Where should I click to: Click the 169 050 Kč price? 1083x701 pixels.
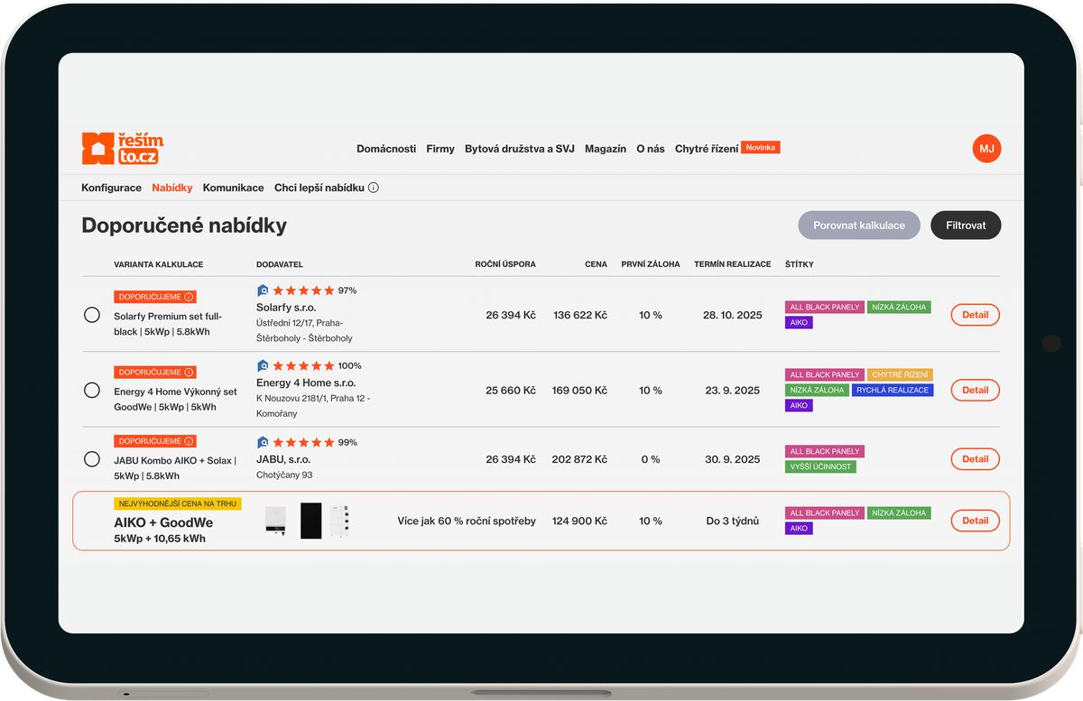[x=580, y=390]
